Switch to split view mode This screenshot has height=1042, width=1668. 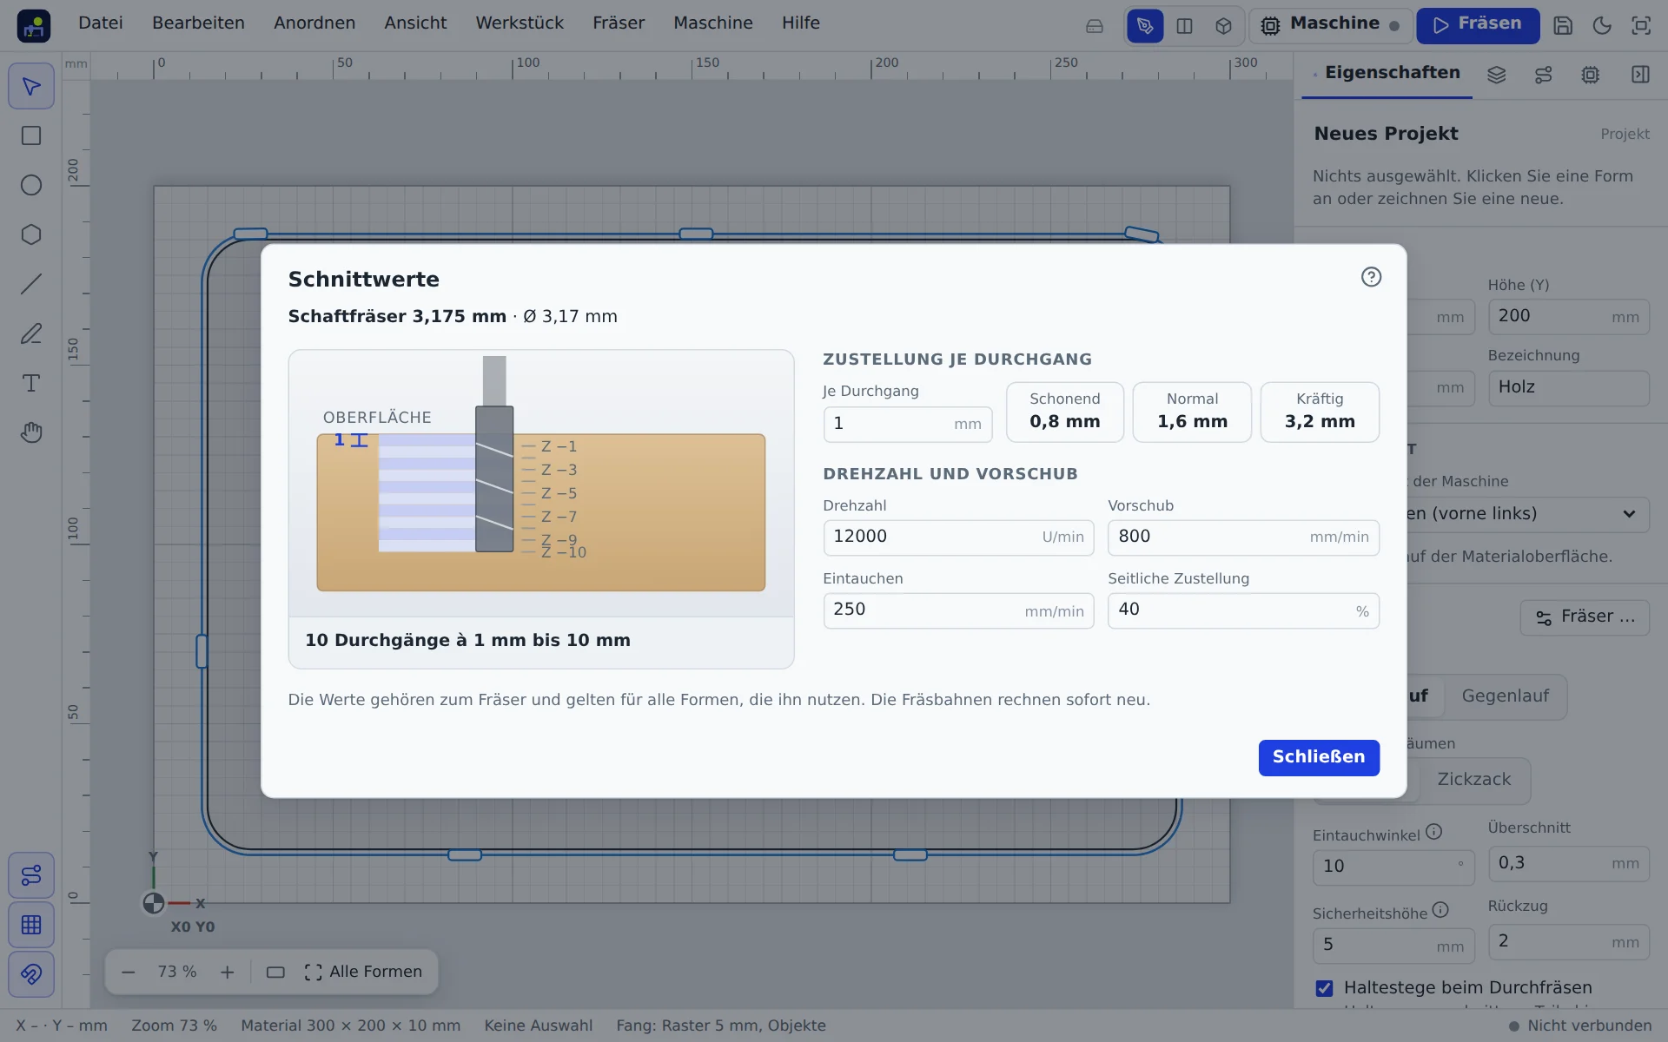pyautogui.click(x=1184, y=26)
